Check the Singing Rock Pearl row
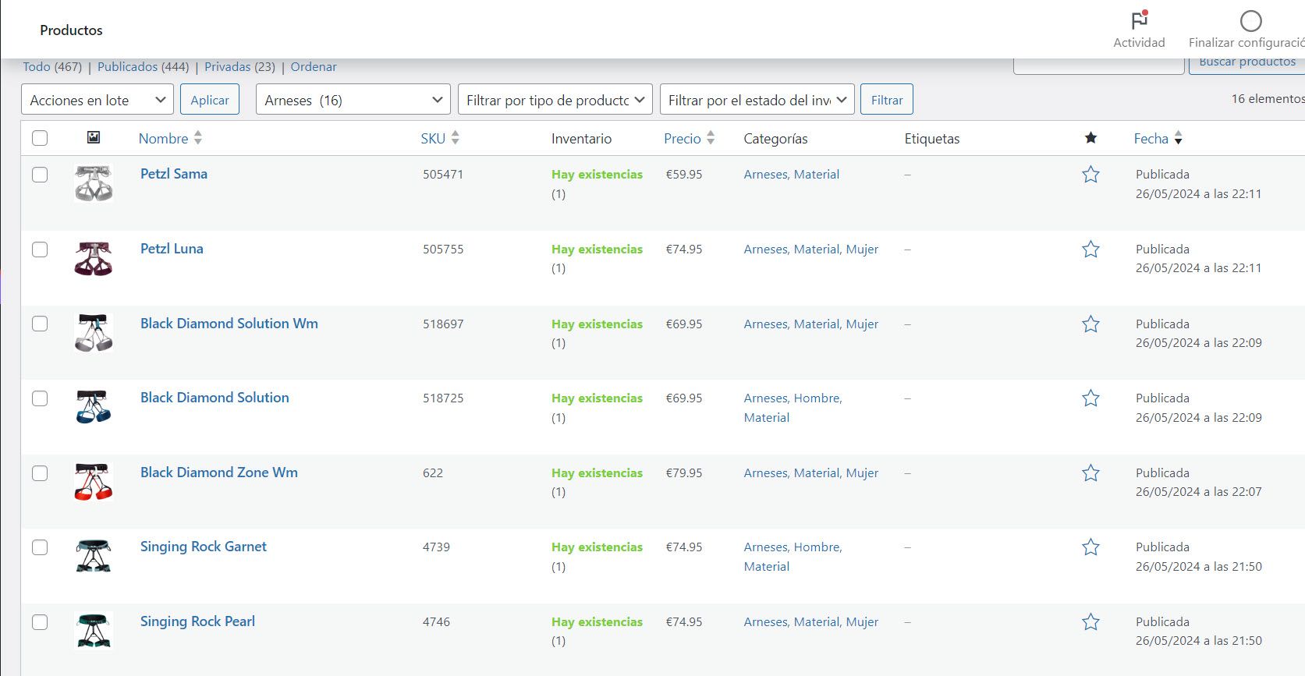This screenshot has width=1305, height=676. [x=40, y=622]
